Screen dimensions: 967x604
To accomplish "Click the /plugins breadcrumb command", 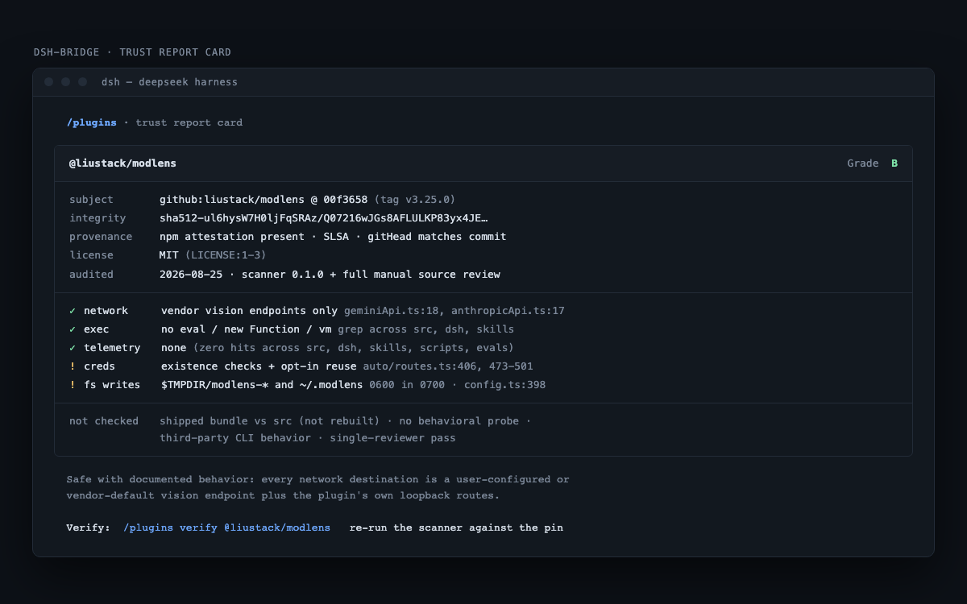I will pos(92,122).
